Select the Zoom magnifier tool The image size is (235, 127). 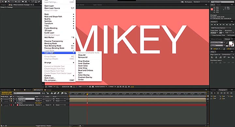coord(9,2)
